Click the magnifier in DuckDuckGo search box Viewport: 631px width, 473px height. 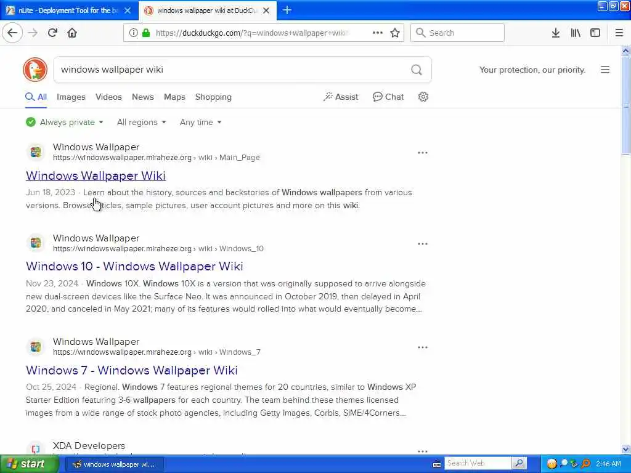(x=417, y=70)
